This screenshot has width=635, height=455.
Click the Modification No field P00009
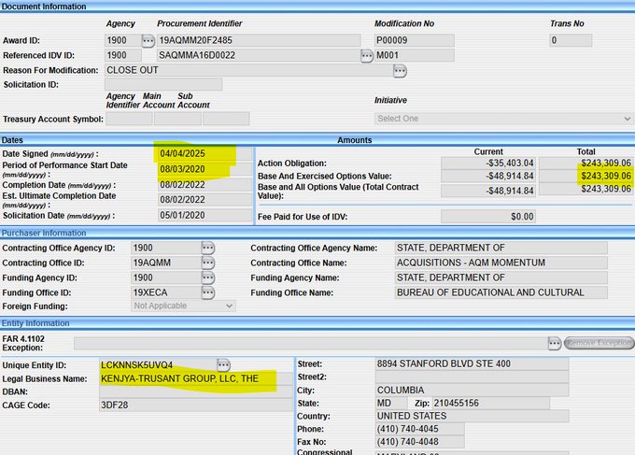[x=413, y=40]
